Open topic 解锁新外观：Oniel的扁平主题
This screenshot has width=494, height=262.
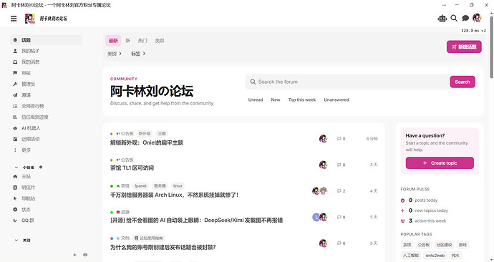(147, 142)
